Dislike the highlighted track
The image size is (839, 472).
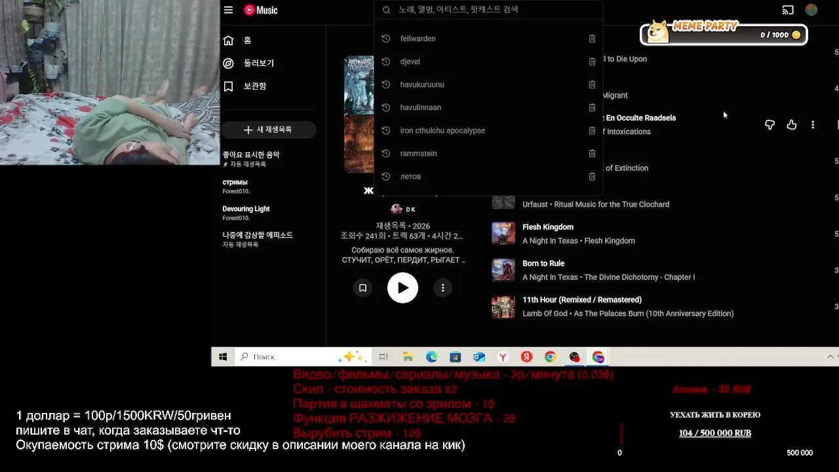click(x=770, y=125)
